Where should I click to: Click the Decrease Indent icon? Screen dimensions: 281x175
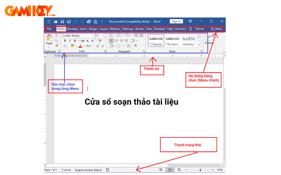coord(136,35)
